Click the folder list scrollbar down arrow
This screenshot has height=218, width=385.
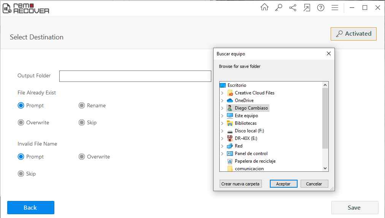(325, 168)
